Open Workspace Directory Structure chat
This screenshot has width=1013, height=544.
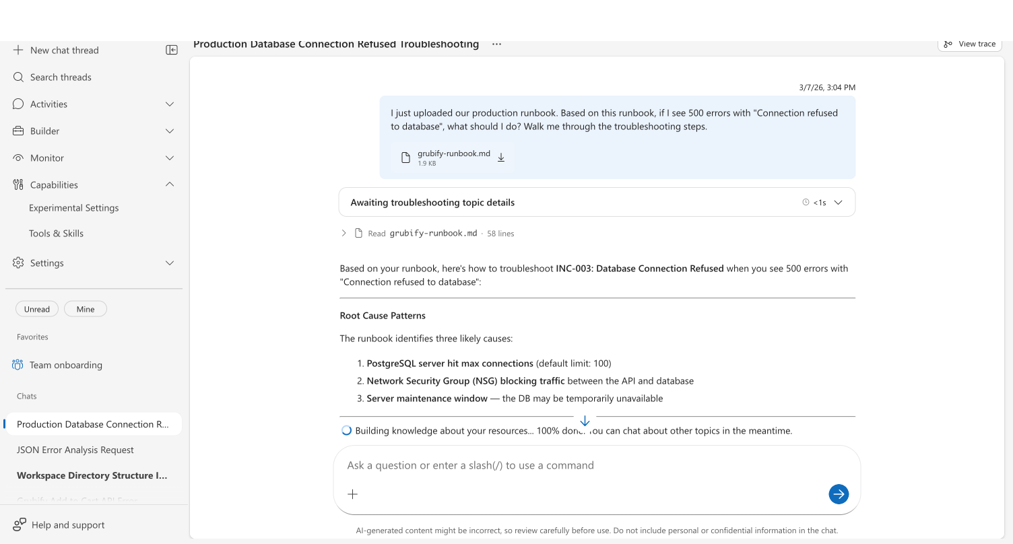tap(92, 475)
